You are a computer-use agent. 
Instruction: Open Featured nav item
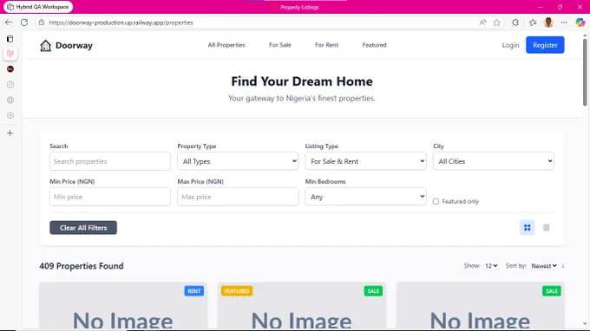coord(375,45)
